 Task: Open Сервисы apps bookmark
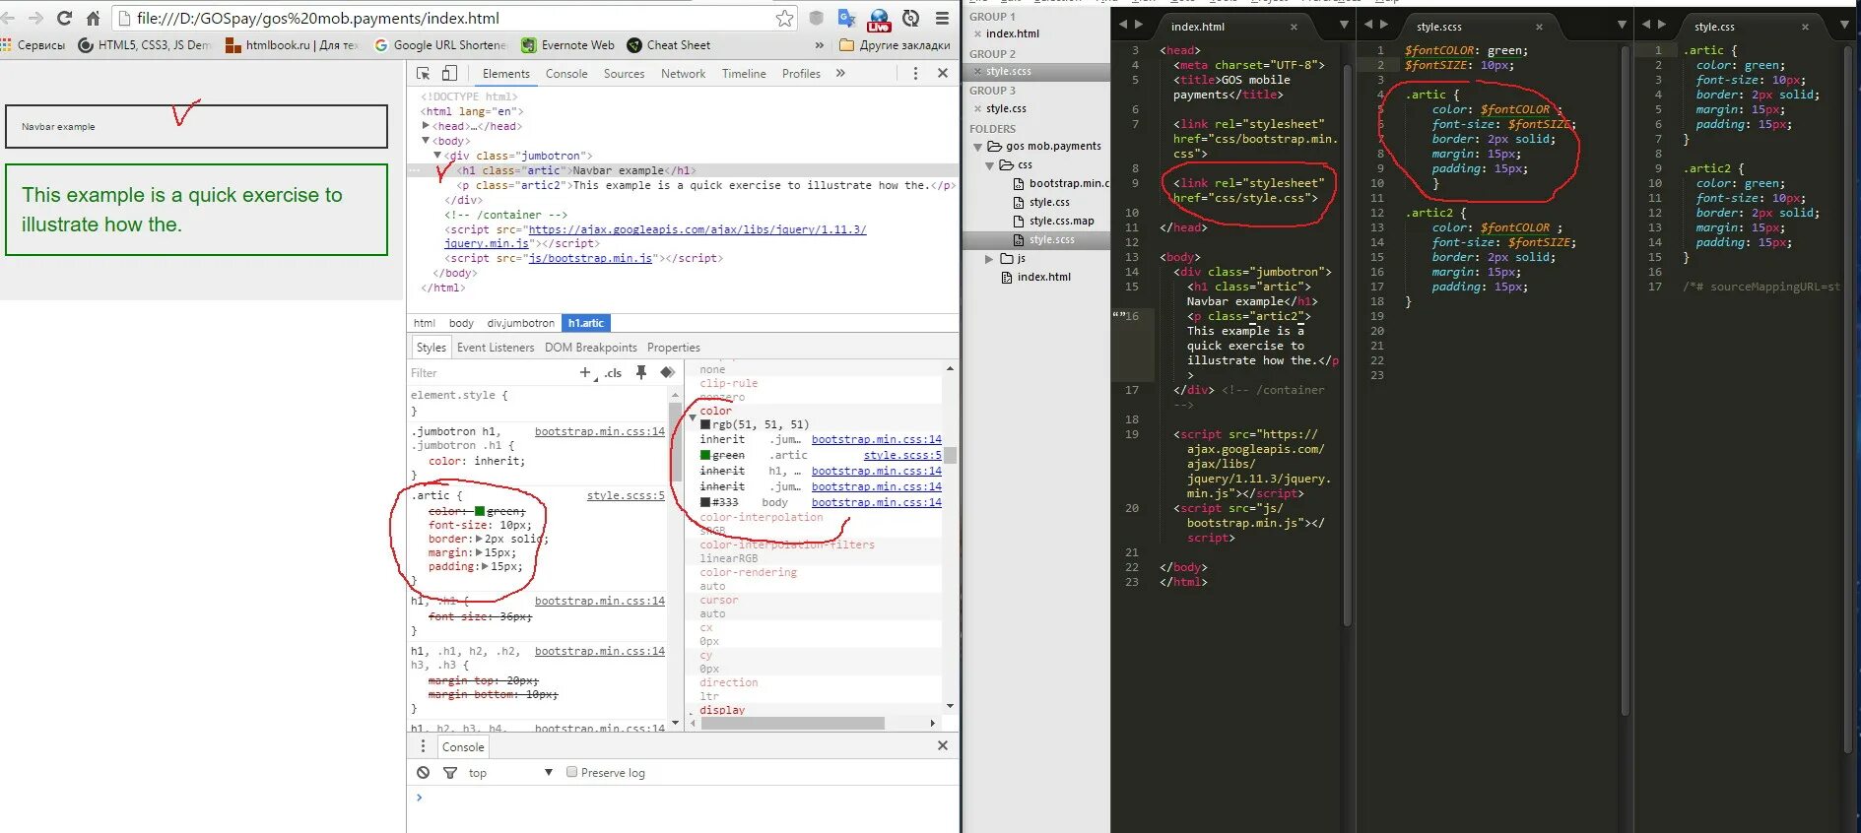tap(33, 45)
